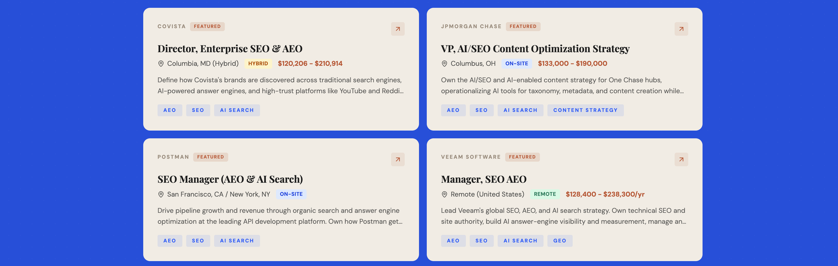
Task: Select the ON-SITE badge on JPMorgan Chase card
Action: [x=517, y=64]
